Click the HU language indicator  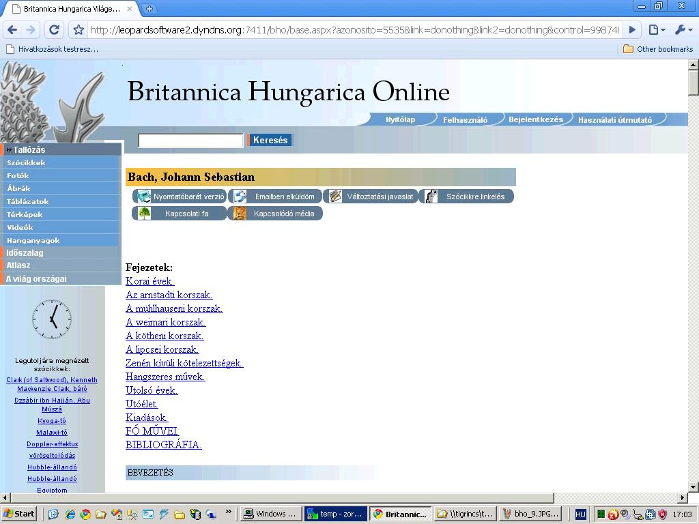coord(580,514)
